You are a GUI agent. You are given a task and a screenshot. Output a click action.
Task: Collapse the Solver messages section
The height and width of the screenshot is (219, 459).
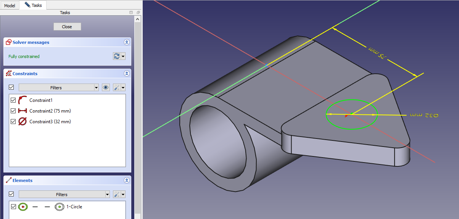point(127,42)
